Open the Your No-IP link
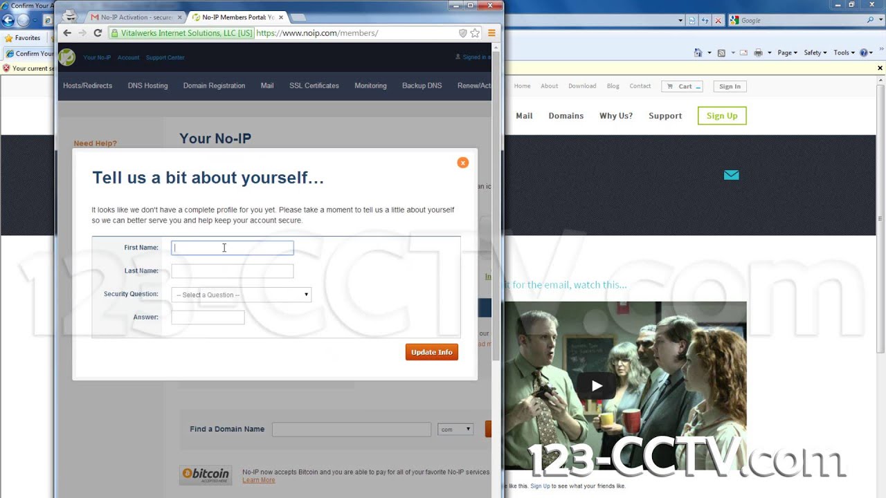Screen dimensions: 886x498 point(97,57)
